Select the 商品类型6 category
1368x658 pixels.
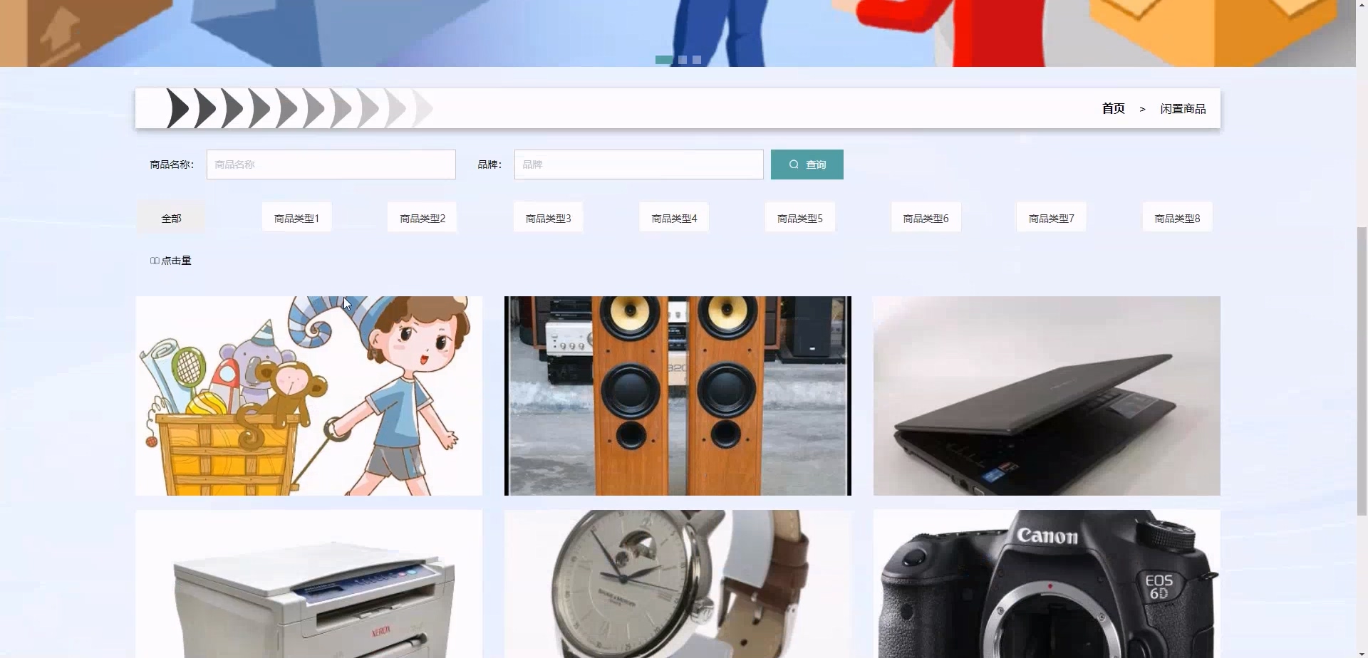[926, 218]
